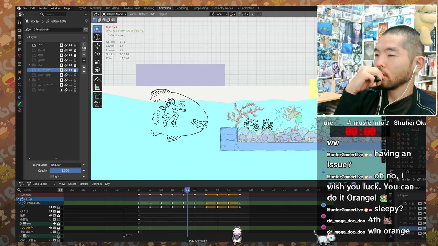Screen dimensions: 438x246
Task: Enable the Lights checkbox
Action: coord(51,176)
